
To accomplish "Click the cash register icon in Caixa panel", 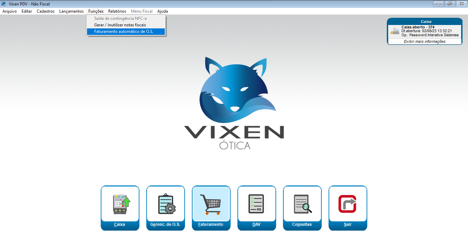I will tap(395, 31).
